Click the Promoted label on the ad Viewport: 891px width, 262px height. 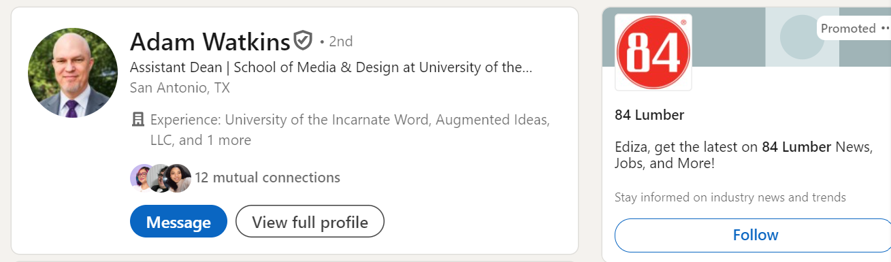pyautogui.click(x=848, y=29)
